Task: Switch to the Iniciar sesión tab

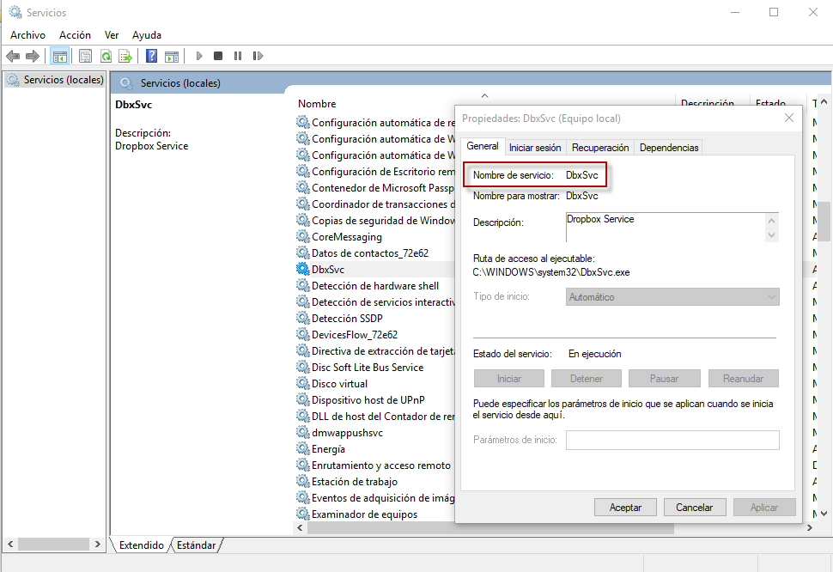Action: coord(535,148)
